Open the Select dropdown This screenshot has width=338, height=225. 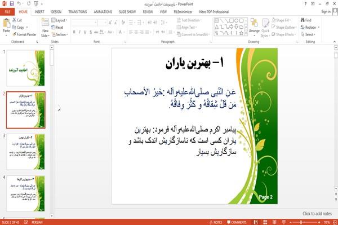pos(309,34)
